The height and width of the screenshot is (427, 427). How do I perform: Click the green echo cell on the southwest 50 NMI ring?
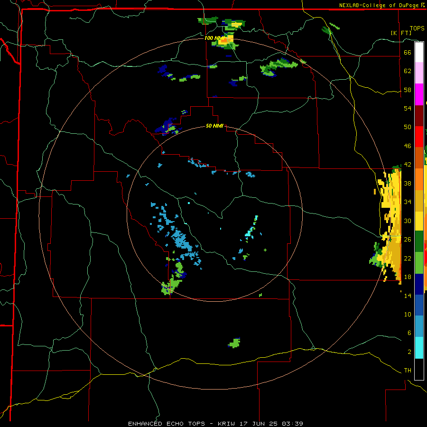(x=171, y=286)
